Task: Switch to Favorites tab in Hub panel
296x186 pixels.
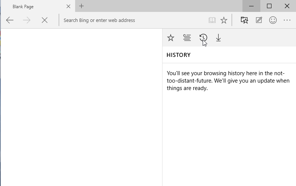Action: [x=171, y=38]
